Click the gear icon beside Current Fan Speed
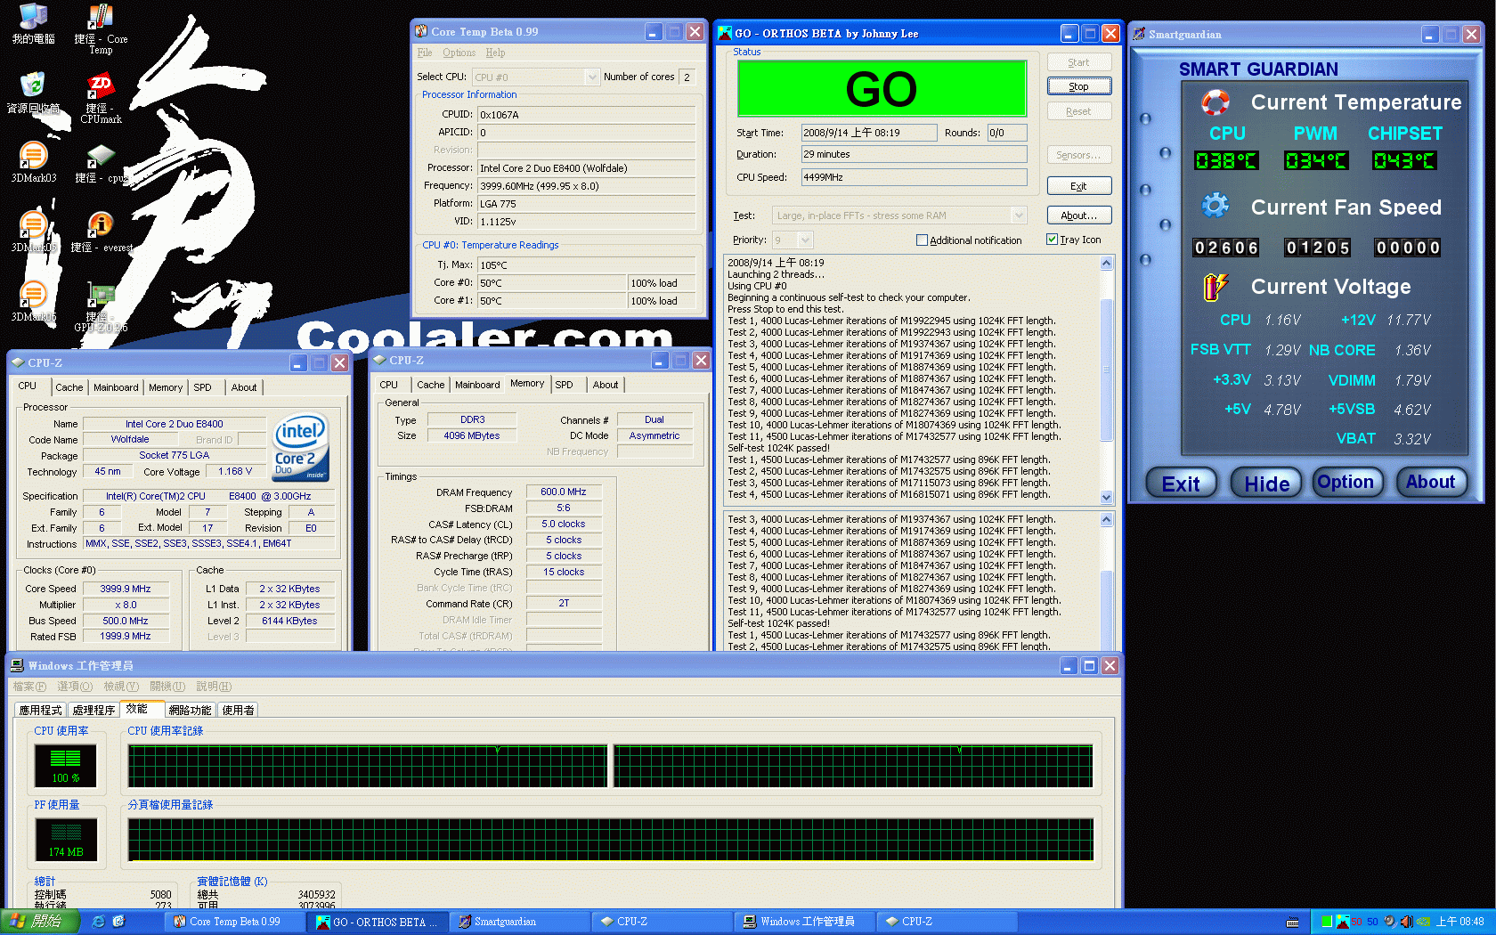The image size is (1496, 935). point(1215,207)
